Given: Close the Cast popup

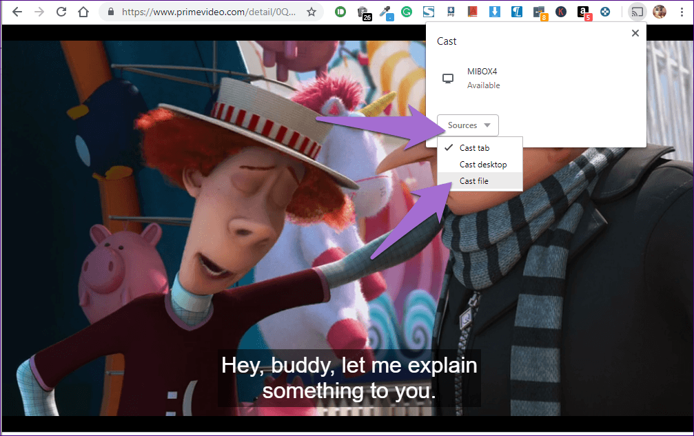Looking at the screenshot, I should pos(635,33).
